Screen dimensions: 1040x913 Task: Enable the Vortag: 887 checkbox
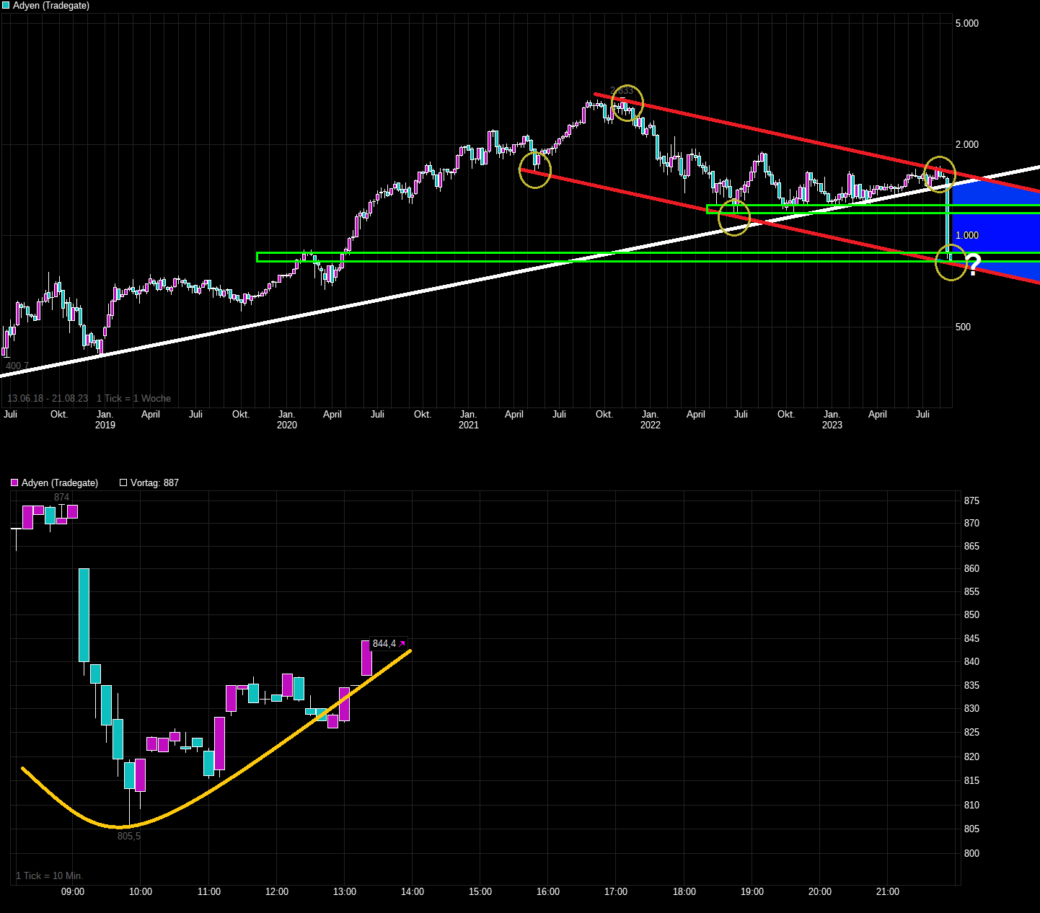click(x=122, y=482)
